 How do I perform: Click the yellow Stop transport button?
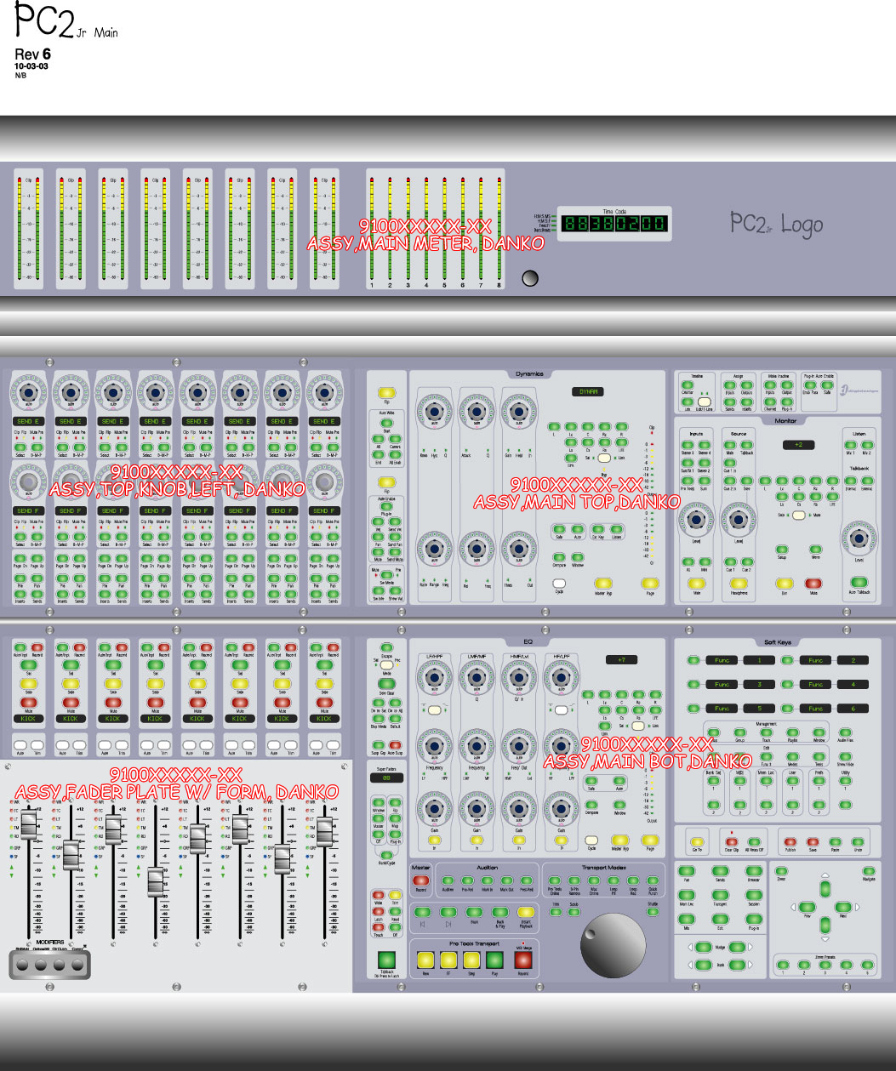(x=471, y=960)
